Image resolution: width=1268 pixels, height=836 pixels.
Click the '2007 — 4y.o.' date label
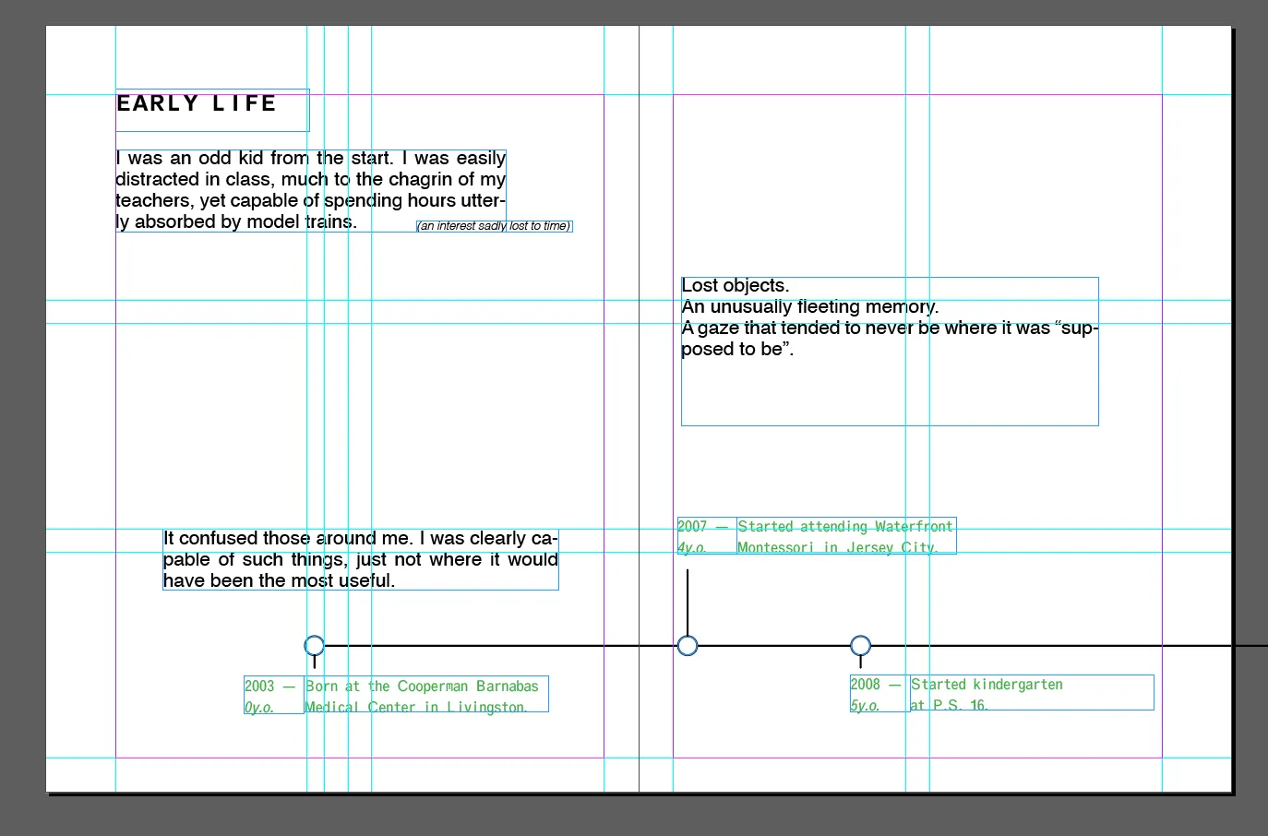(707, 536)
